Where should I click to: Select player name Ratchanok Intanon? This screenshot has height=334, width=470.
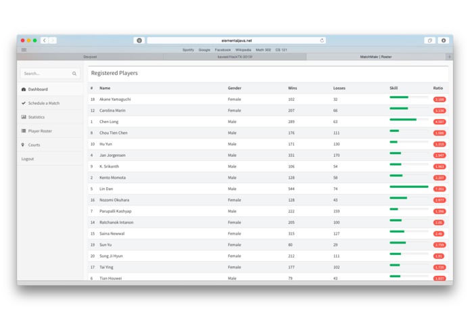click(x=116, y=222)
